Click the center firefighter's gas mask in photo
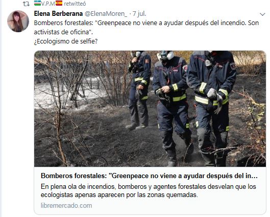Image resolution: width=270 pixels, height=217 pixels. coord(165,55)
